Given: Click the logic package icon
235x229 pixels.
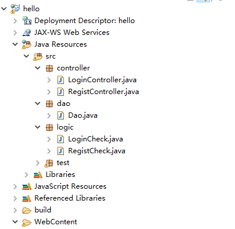Looking at the screenshot, I should [49, 127].
